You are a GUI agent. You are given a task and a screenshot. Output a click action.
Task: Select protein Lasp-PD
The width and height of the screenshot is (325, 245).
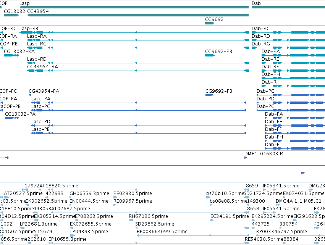(x=41, y=122)
